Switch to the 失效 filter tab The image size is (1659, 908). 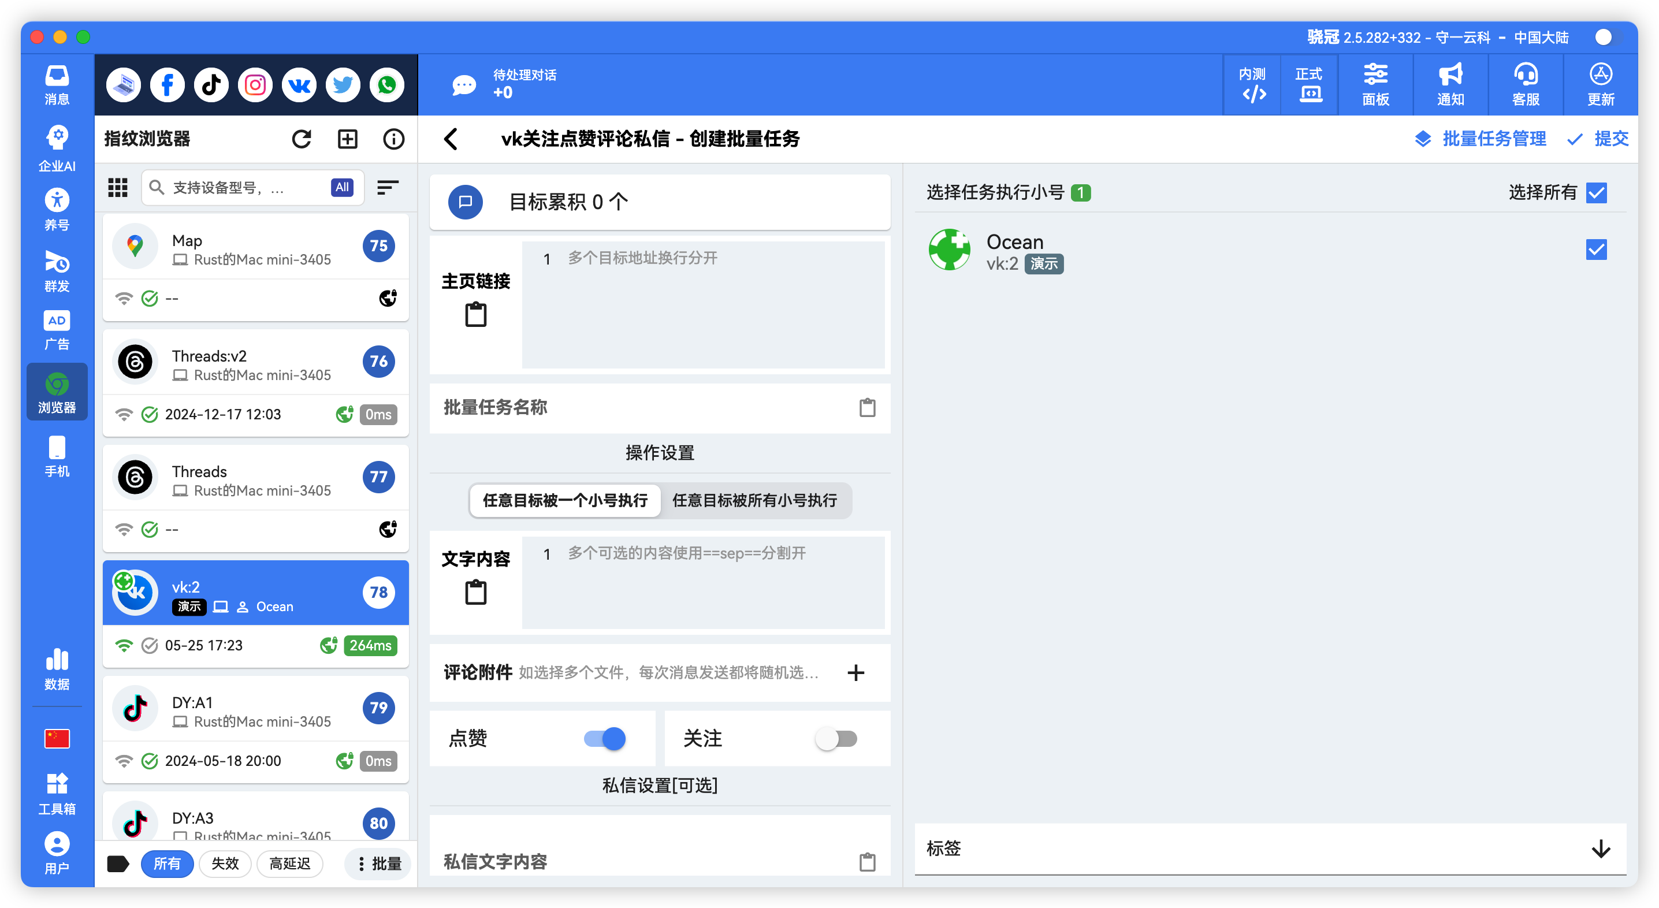(225, 864)
